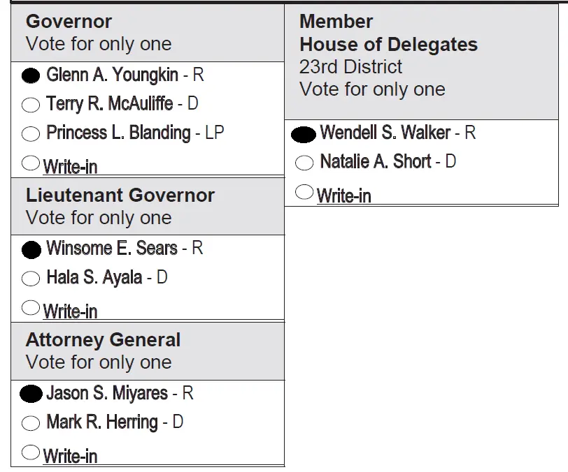Viewport: 568px width, 472px height.
Task: Select the oval for Jason S. Miyares
Action: pyautogui.click(x=31, y=394)
